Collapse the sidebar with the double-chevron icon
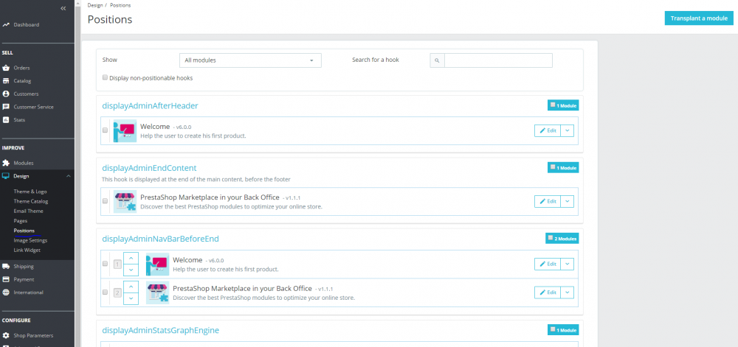 [63, 8]
